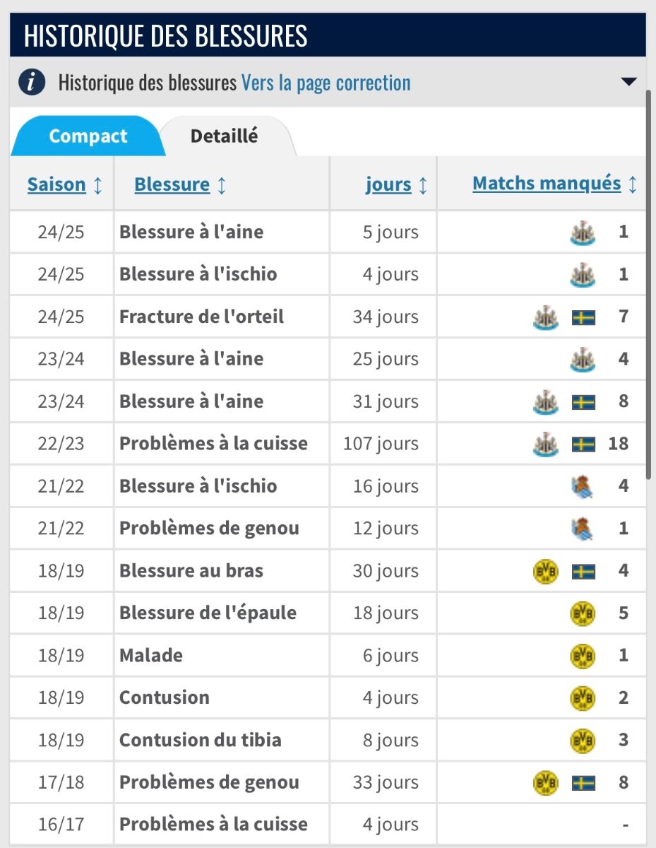Screen dimensions: 656x848
Task: Sort table by Saison column
Action: tap(64, 185)
